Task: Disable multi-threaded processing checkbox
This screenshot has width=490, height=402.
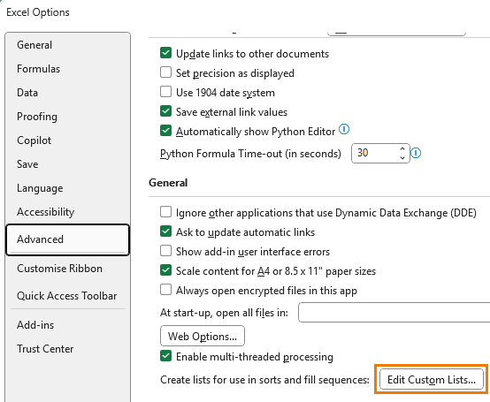Action: (x=165, y=356)
